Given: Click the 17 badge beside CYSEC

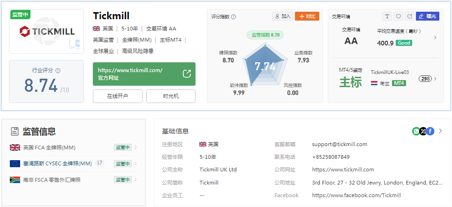Looking at the screenshot, I should pos(100,163).
